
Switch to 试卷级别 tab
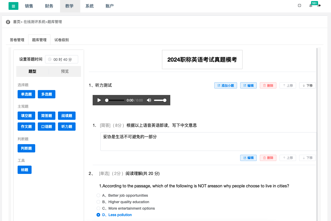point(62,40)
